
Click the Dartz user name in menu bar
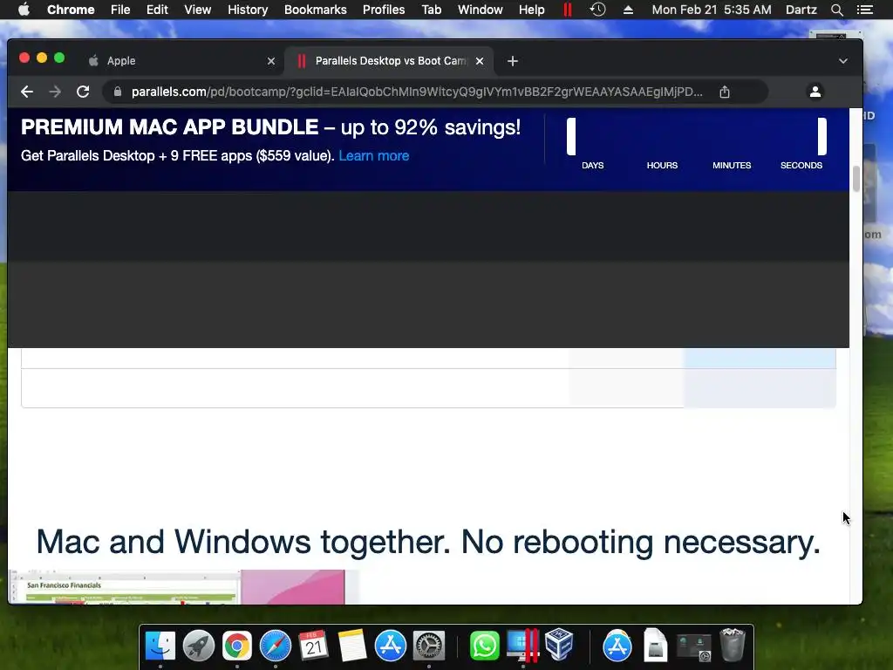pyautogui.click(x=801, y=10)
